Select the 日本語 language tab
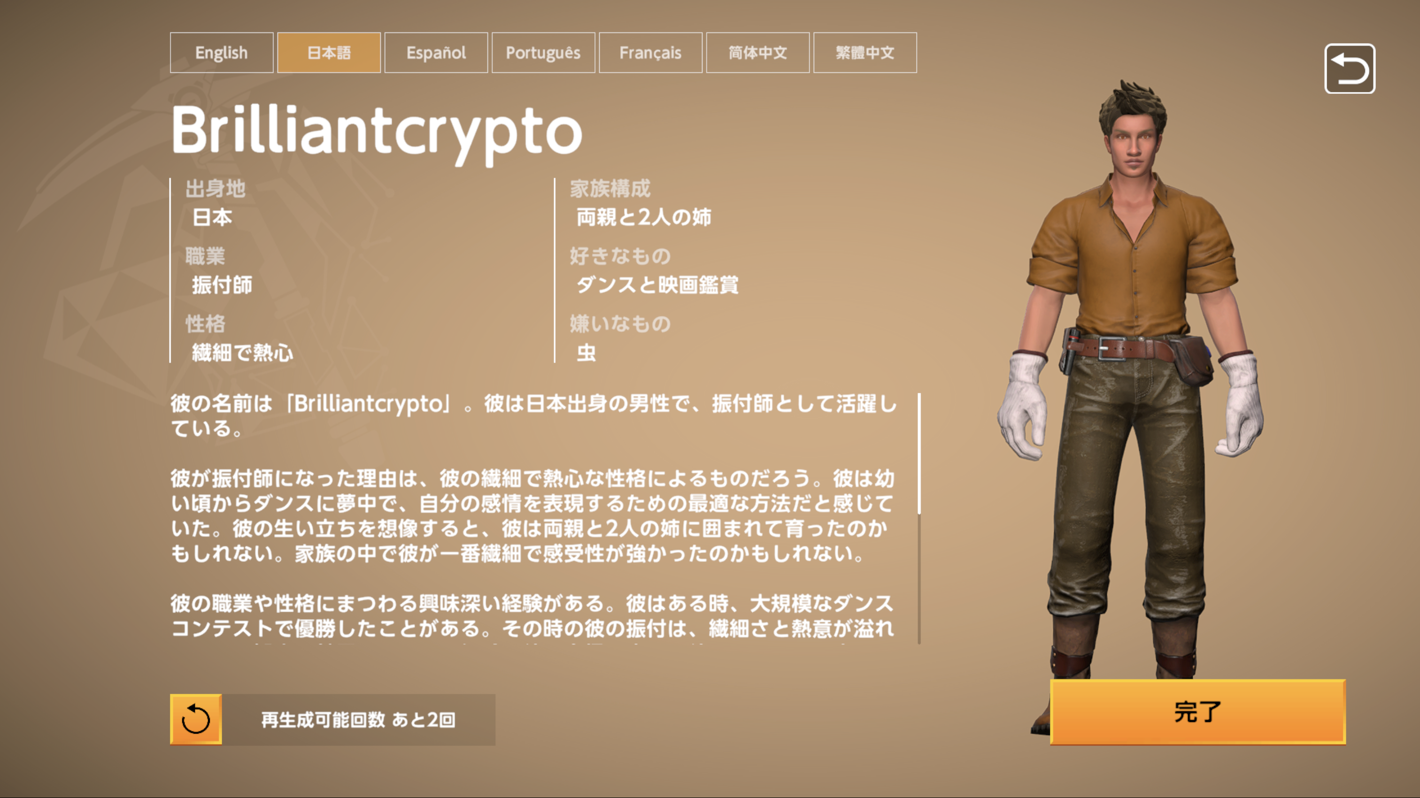The image size is (1420, 798). pos(329,53)
